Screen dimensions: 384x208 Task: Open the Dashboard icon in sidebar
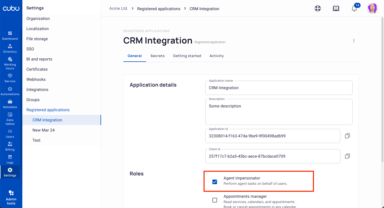(10, 33)
